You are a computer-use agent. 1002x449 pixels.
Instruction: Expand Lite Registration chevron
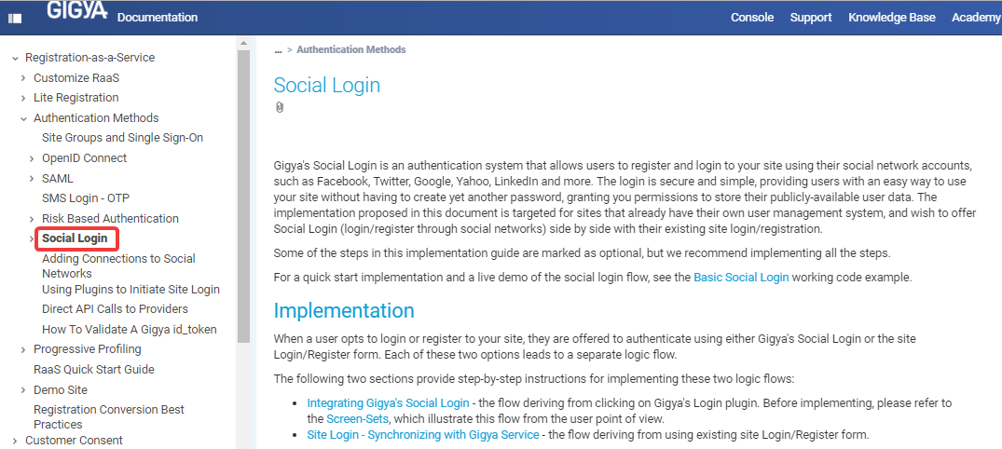[23, 98]
